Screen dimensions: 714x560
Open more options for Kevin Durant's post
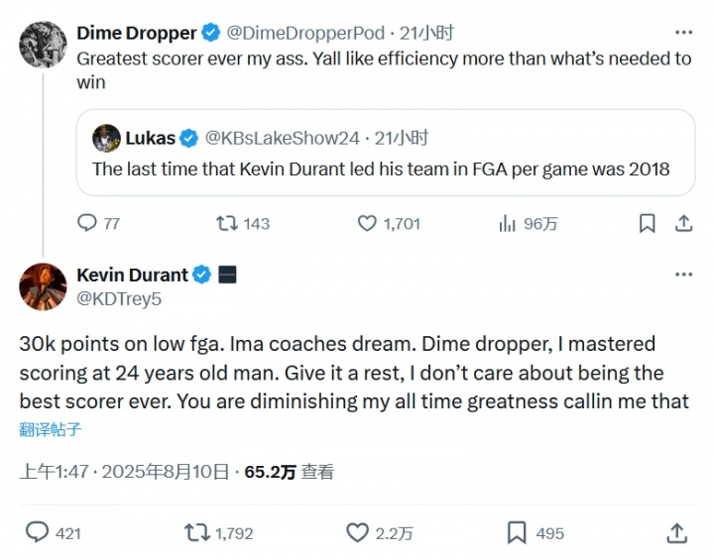click(x=683, y=275)
